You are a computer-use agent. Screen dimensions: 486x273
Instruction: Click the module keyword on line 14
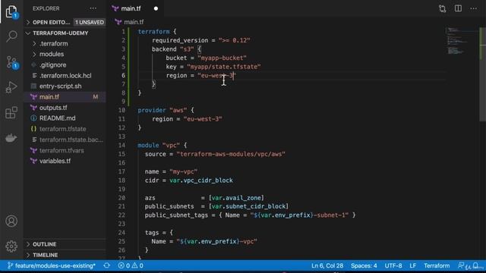point(148,145)
